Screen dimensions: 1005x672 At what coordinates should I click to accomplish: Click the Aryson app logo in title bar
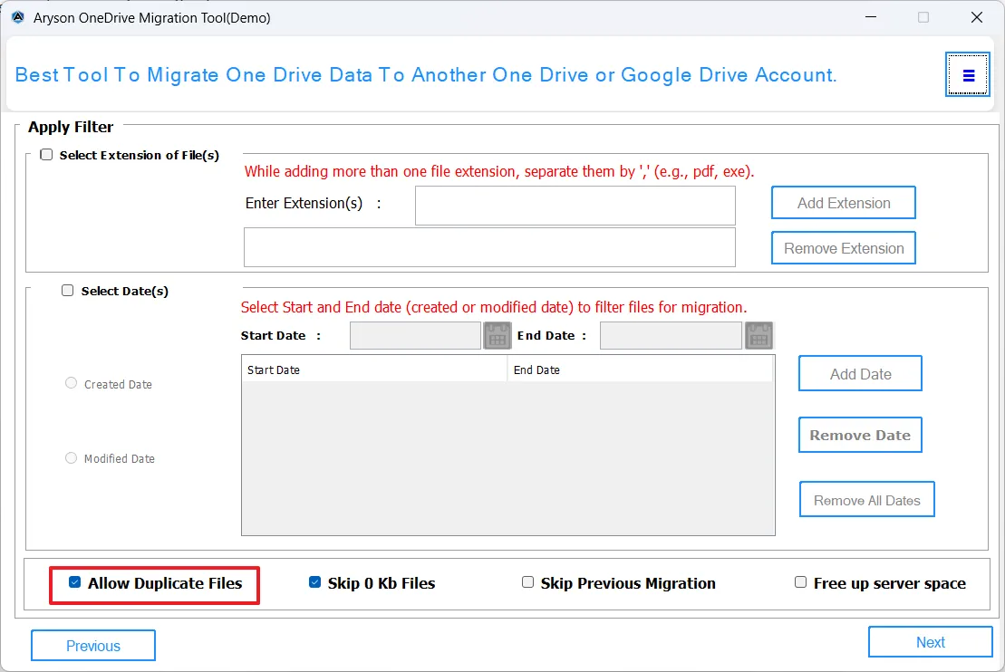[17, 17]
